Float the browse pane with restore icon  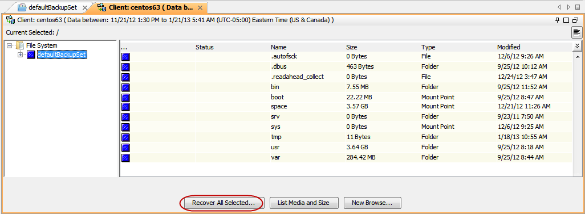click(x=575, y=20)
